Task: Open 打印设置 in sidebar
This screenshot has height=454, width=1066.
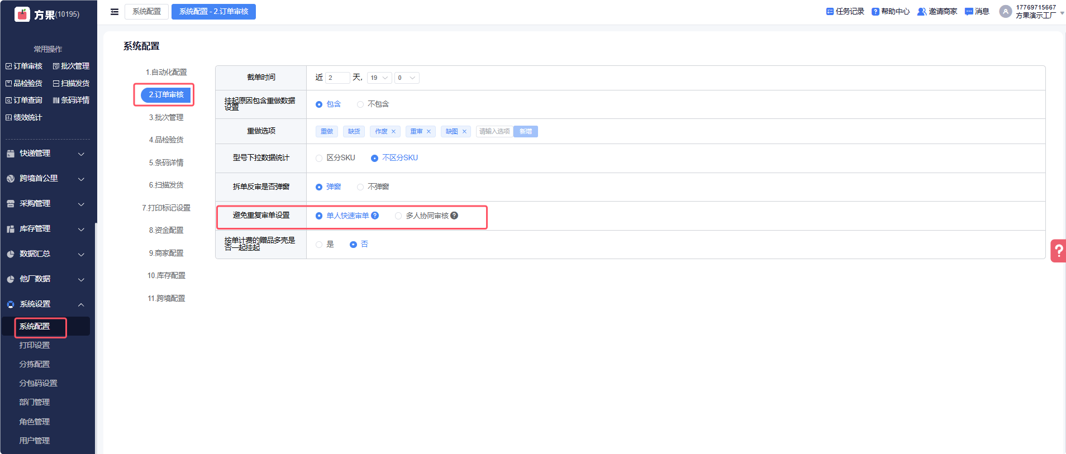Action: coord(35,345)
